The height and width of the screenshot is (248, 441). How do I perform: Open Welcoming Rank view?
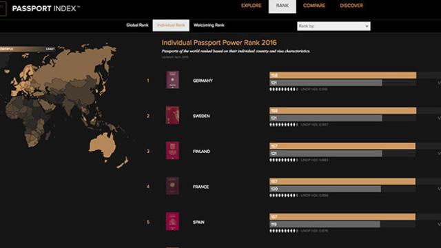[x=209, y=25]
